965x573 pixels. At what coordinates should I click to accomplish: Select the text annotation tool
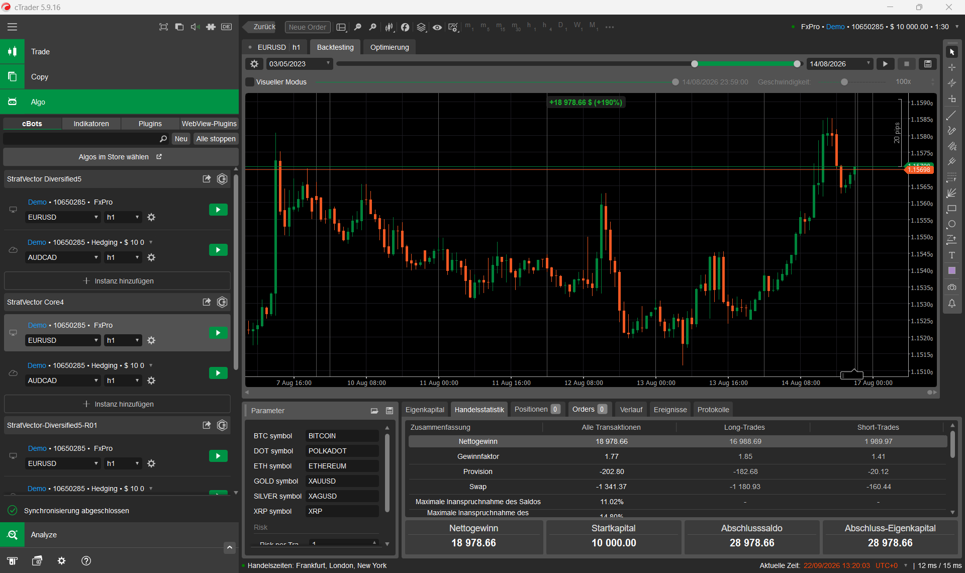(952, 255)
